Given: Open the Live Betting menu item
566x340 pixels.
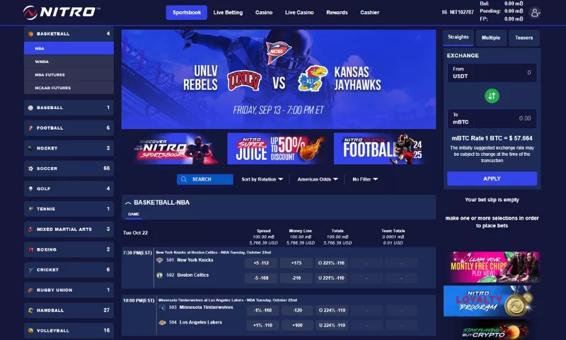Looking at the screenshot, I should (x=228, y=12).
